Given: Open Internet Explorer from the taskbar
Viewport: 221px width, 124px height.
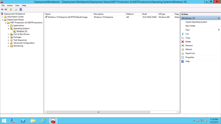Looking at the screenshot, I should tap(43, 121).
